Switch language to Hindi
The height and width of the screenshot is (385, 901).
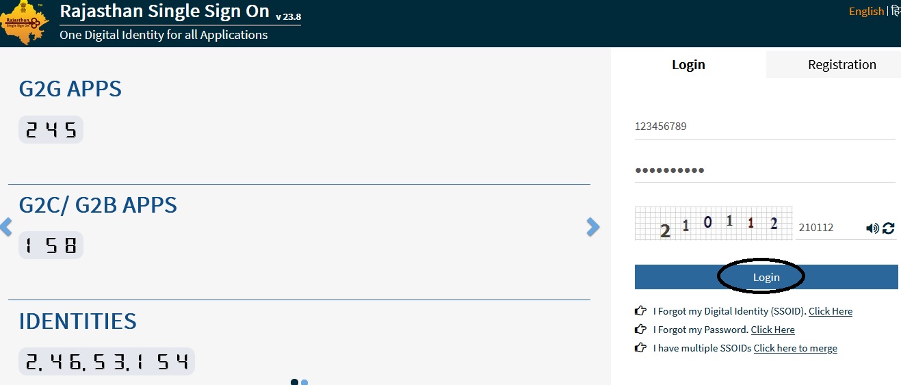896,11
